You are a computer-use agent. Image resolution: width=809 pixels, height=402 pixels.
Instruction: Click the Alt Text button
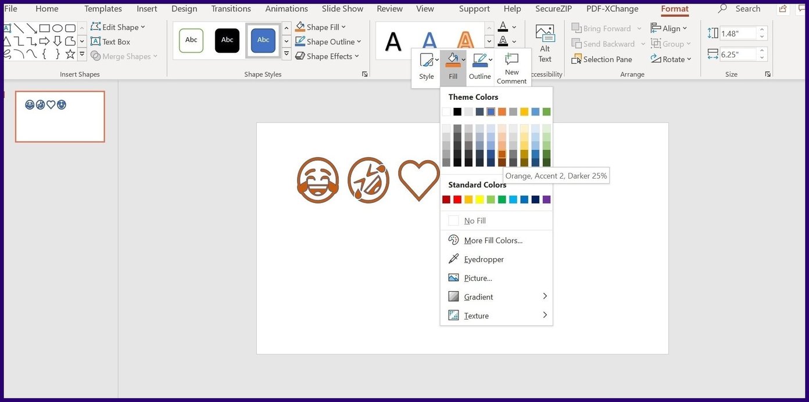545,43
